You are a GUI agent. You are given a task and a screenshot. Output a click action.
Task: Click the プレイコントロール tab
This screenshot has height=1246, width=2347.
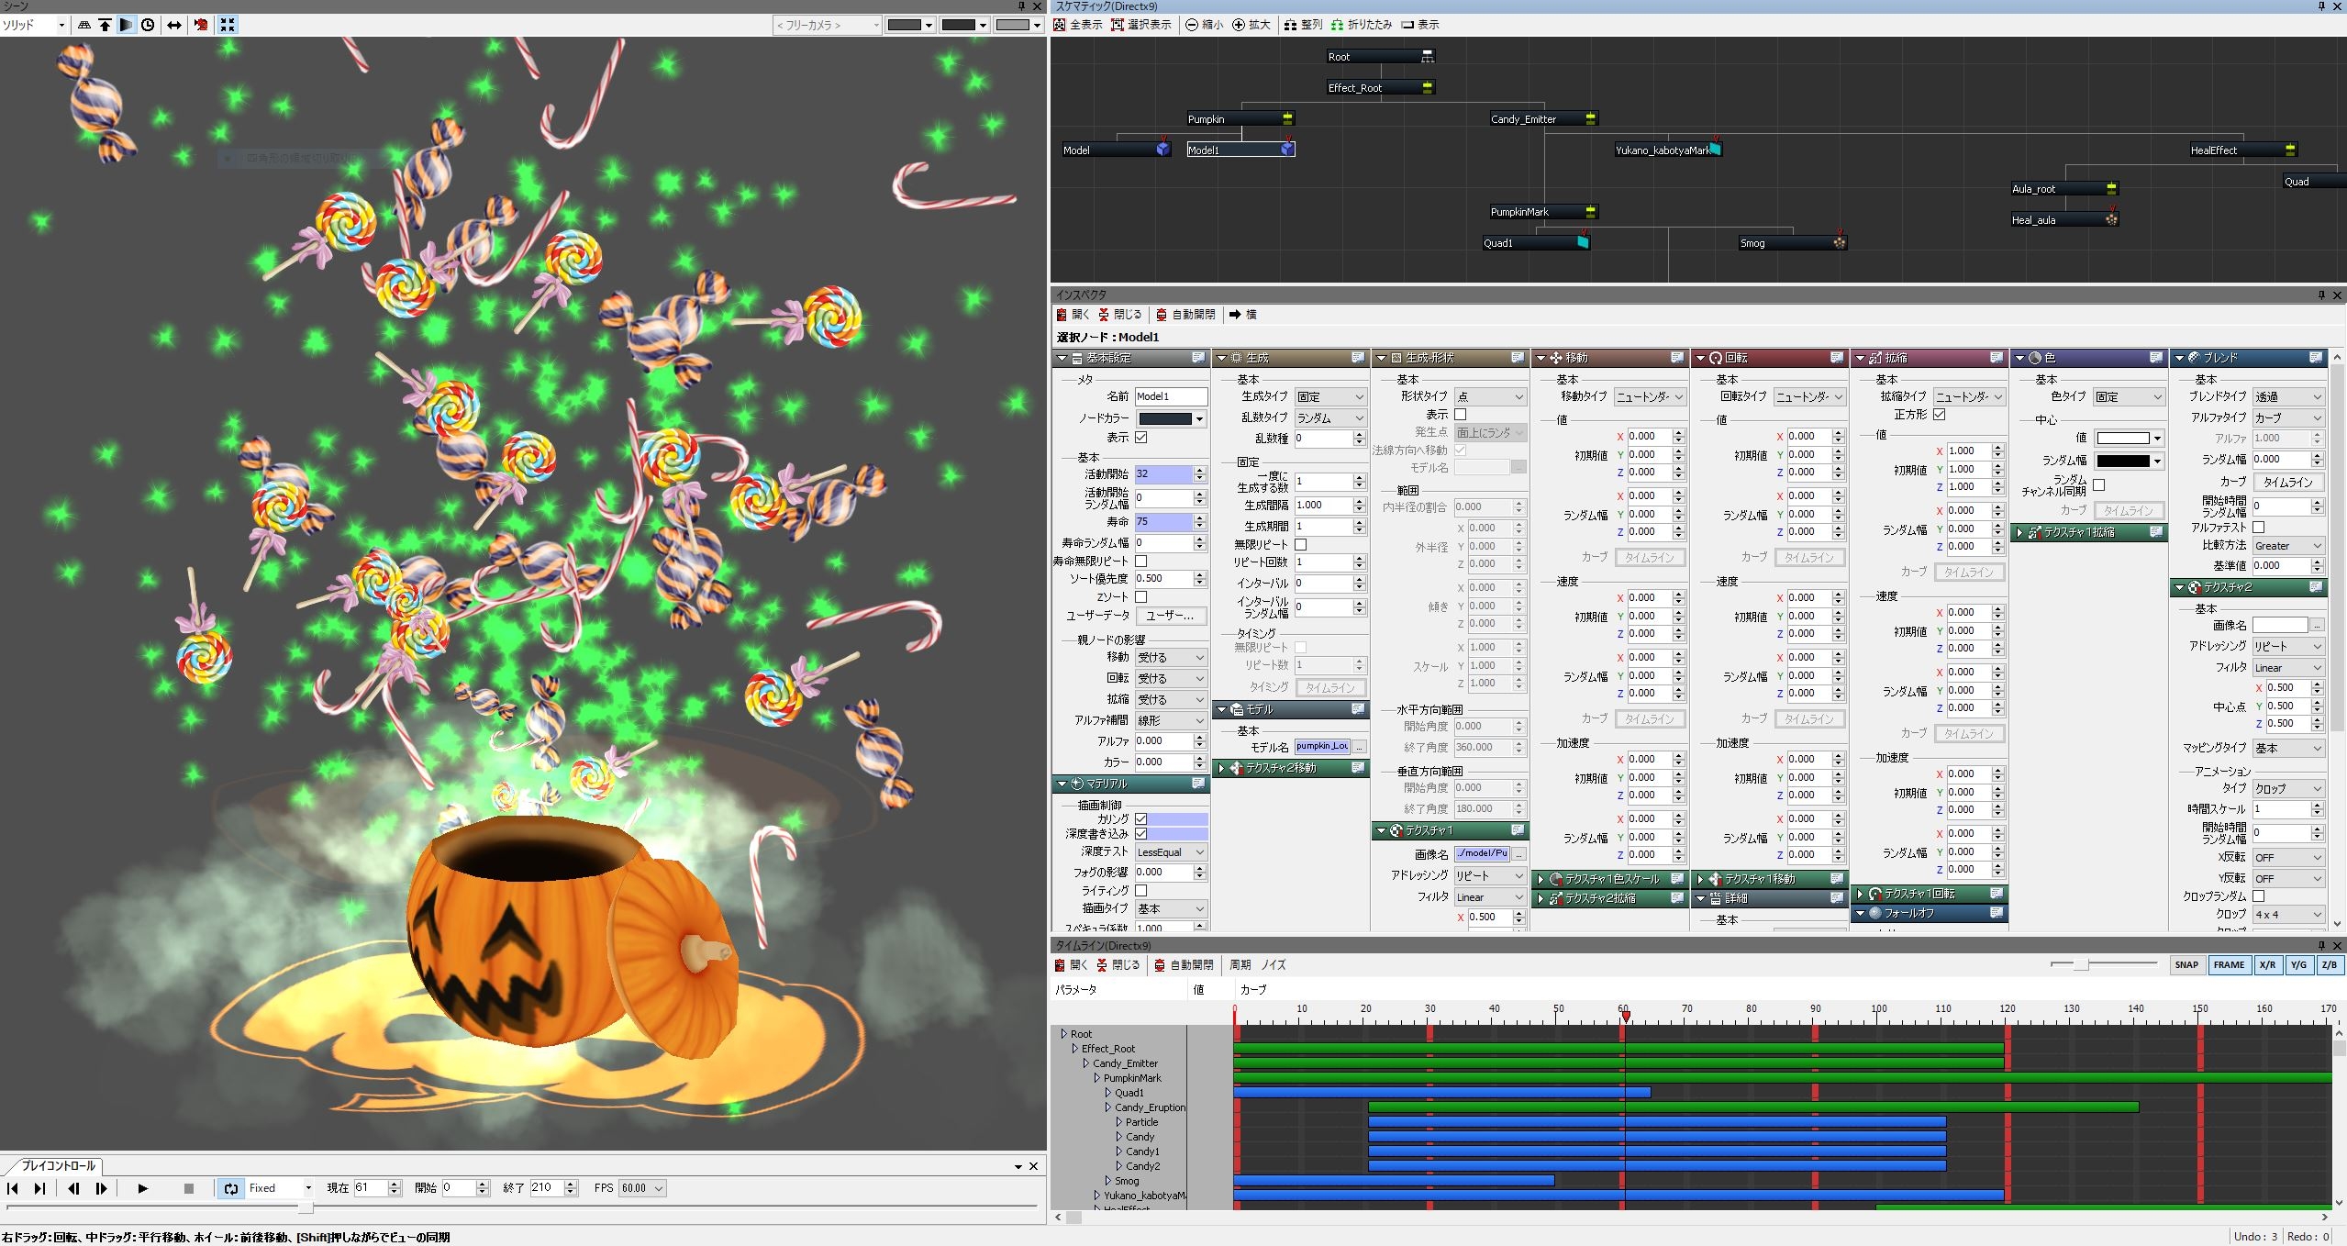(58, 1166)
